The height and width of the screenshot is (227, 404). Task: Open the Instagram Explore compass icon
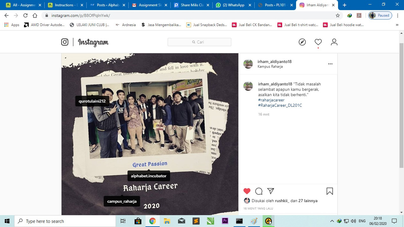tap(302, 42)
